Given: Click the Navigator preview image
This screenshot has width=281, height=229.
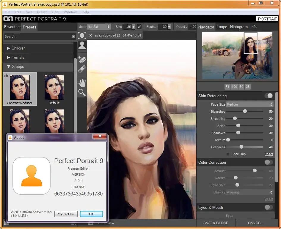Looking at the screenshot, I should (237, 55).
